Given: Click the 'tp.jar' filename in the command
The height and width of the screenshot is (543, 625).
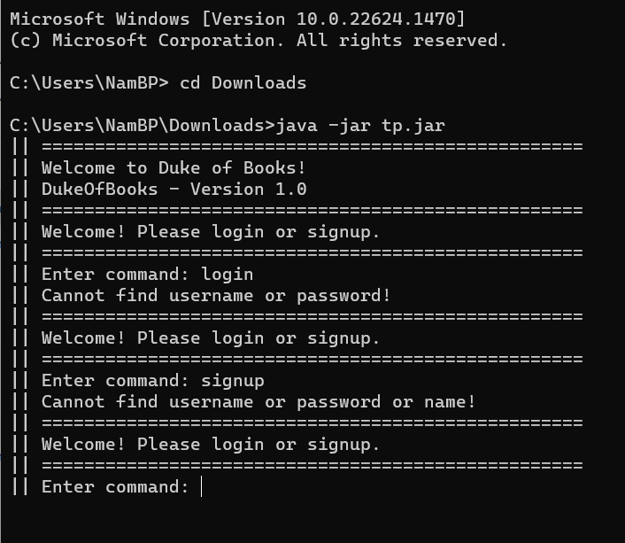Looking at the screenshot, I should (x=413, y=126).
